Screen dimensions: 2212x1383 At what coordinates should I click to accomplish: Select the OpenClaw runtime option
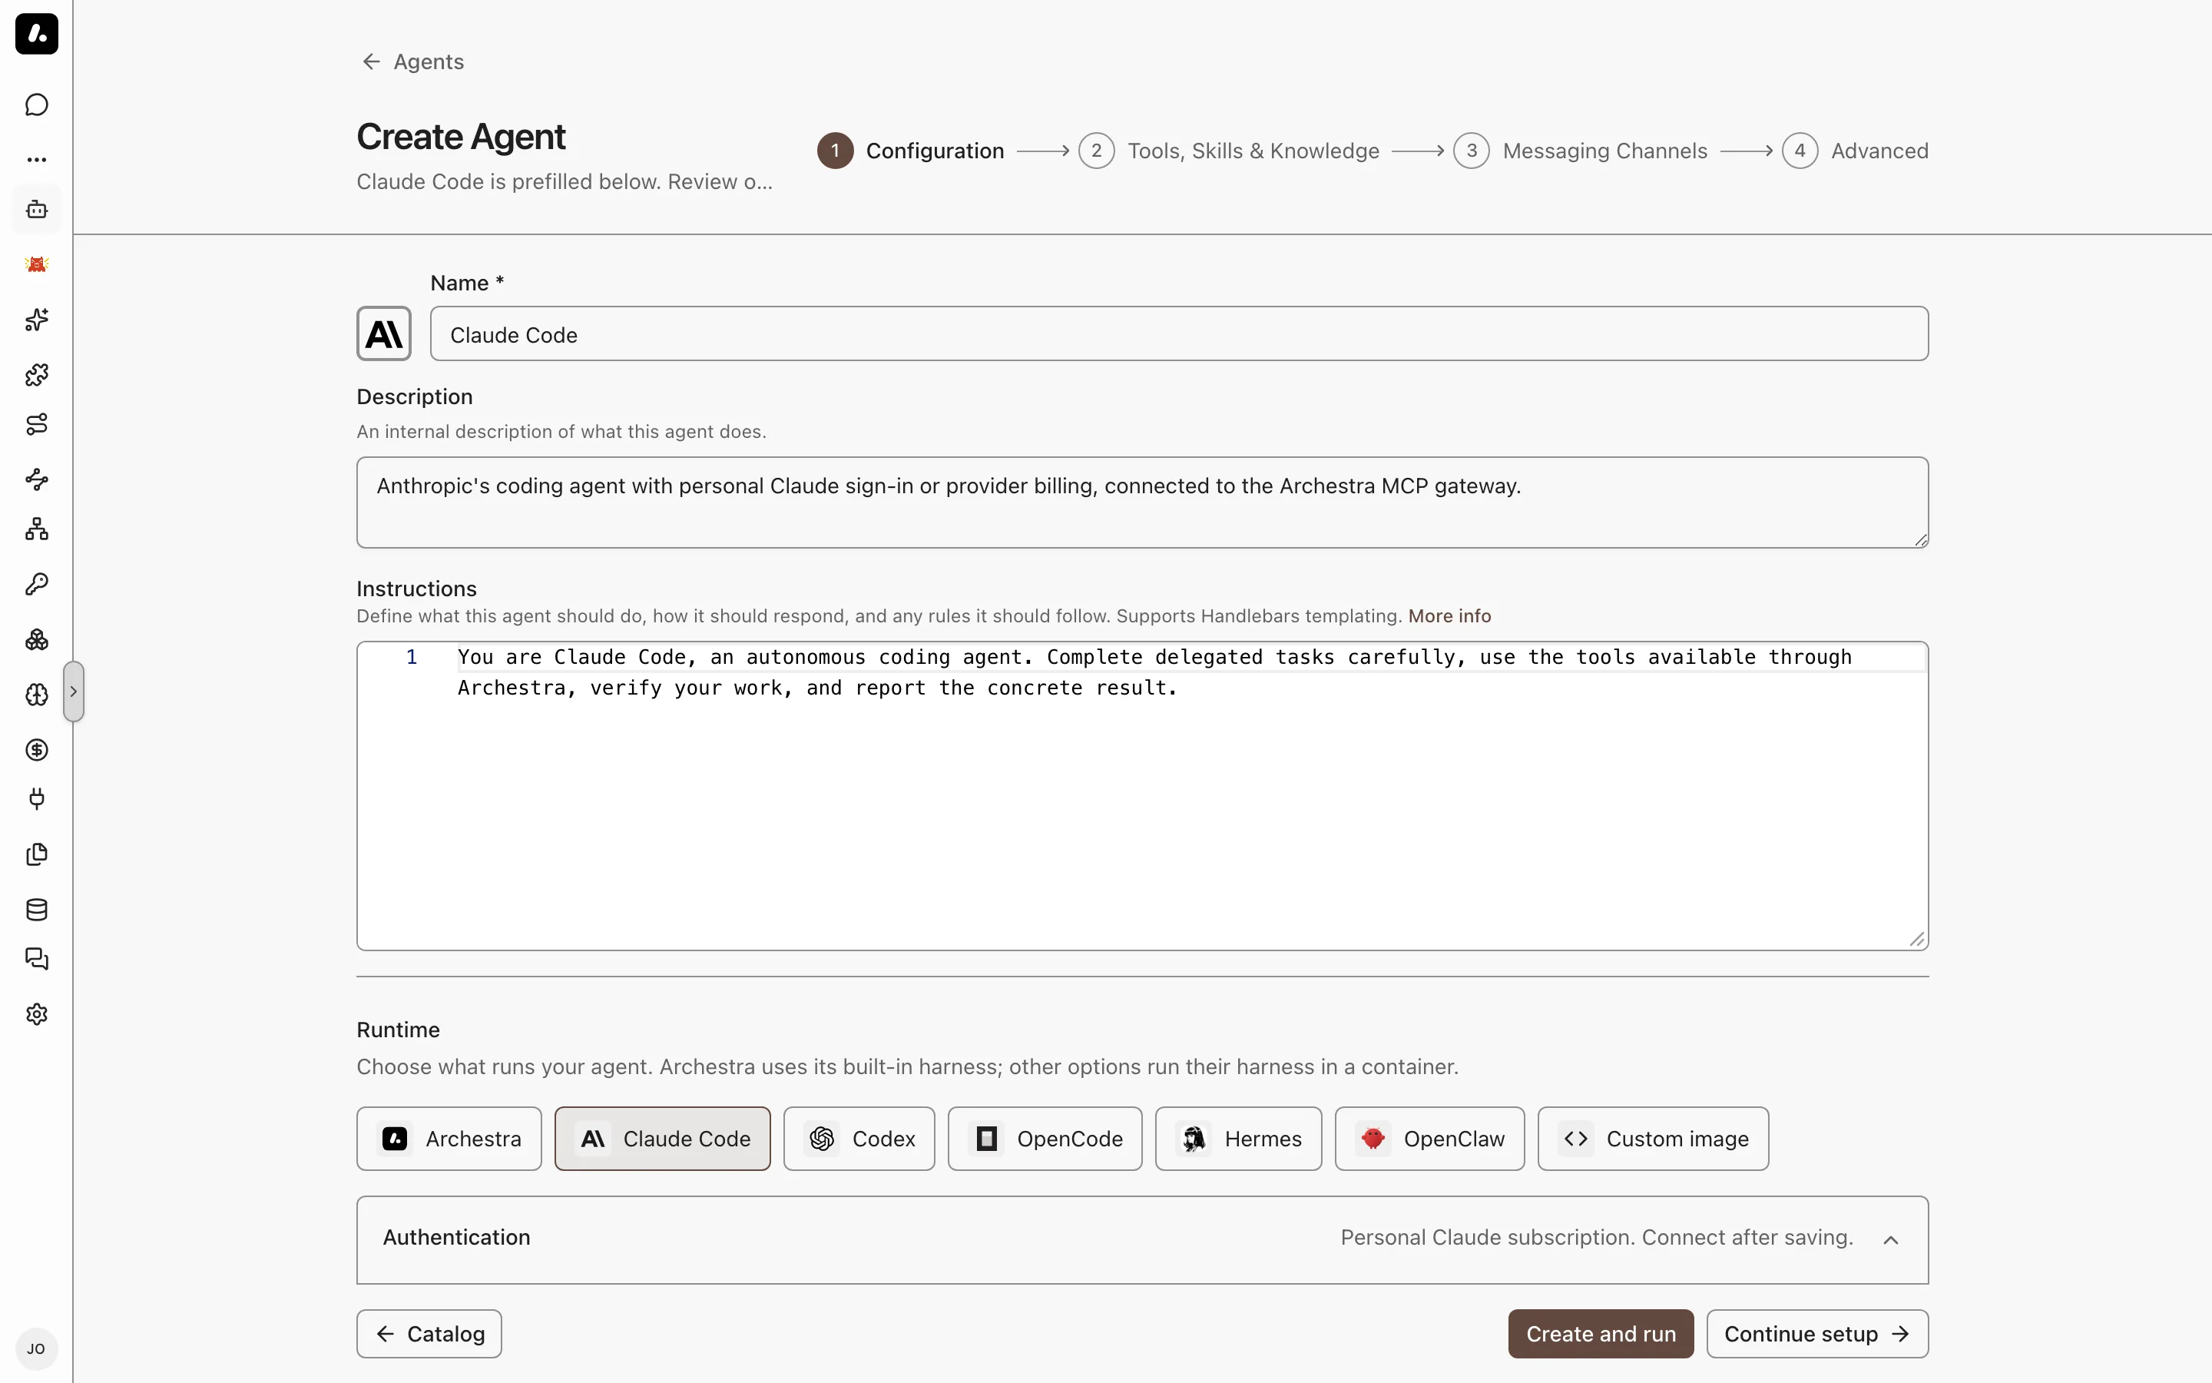[x=1429, y=1139]
